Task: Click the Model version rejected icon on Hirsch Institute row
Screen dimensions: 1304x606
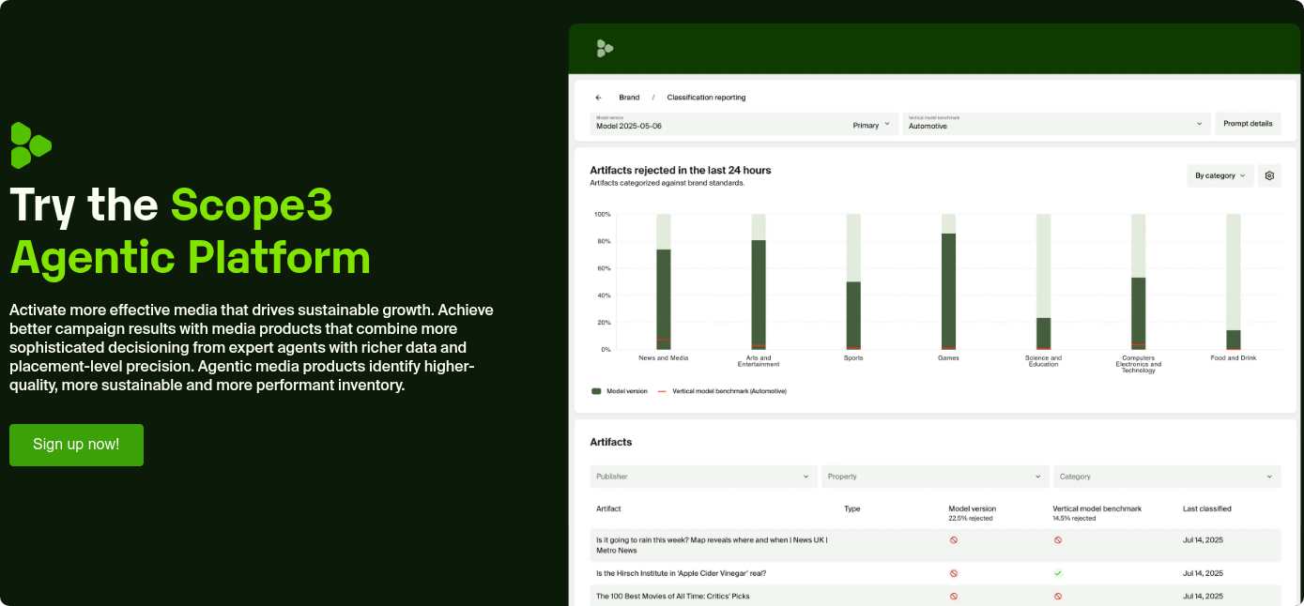Action: [954, 573]
